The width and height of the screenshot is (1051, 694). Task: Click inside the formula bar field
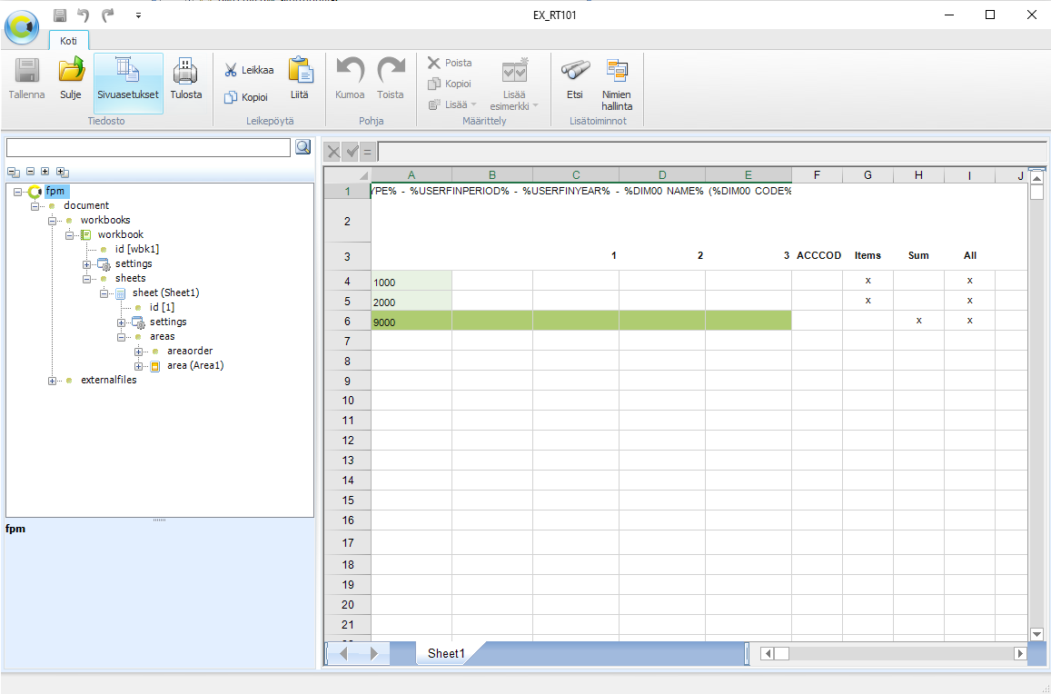click(x=712, y=152)
